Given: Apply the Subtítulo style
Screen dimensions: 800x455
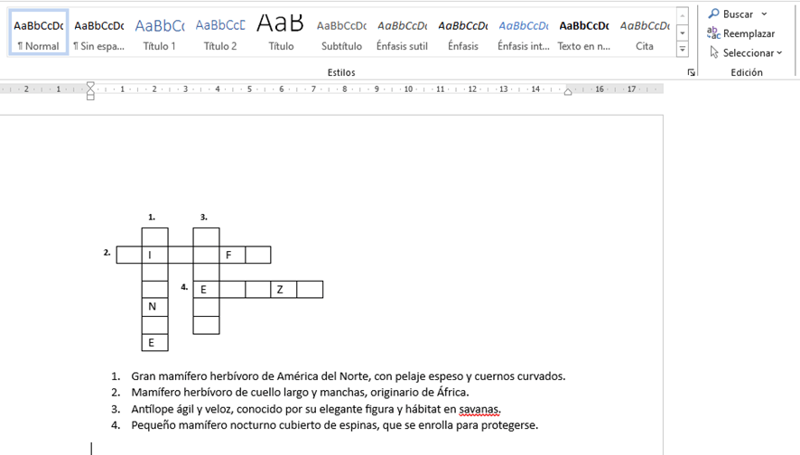Looking at the screenshot, I should [x=341, y=32].
